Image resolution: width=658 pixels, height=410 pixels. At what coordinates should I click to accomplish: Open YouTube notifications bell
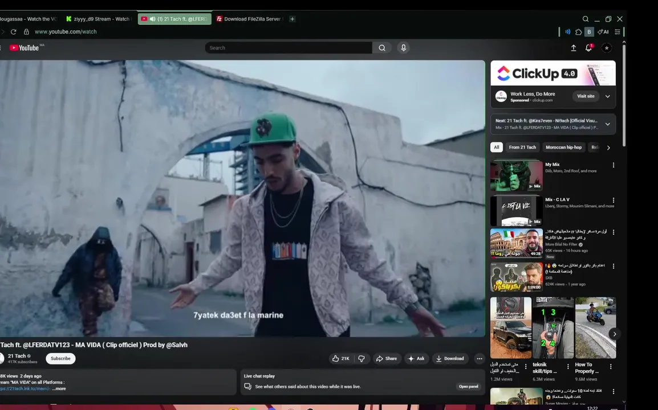coord(589,48)
